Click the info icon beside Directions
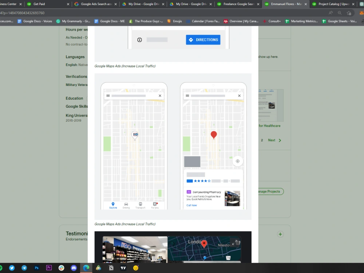364x273 pixels. click(139, 40)
